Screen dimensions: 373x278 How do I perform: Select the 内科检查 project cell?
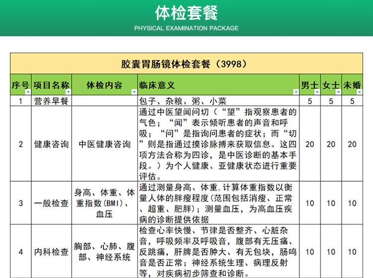pyautogui.click(x=52, y=252)
